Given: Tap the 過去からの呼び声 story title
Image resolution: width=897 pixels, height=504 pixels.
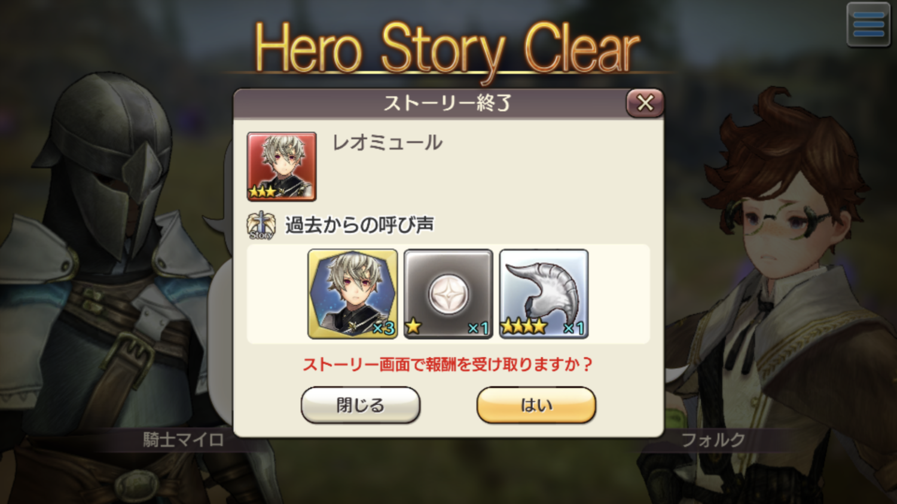Looking at the screenshot, I should (359, 225).
